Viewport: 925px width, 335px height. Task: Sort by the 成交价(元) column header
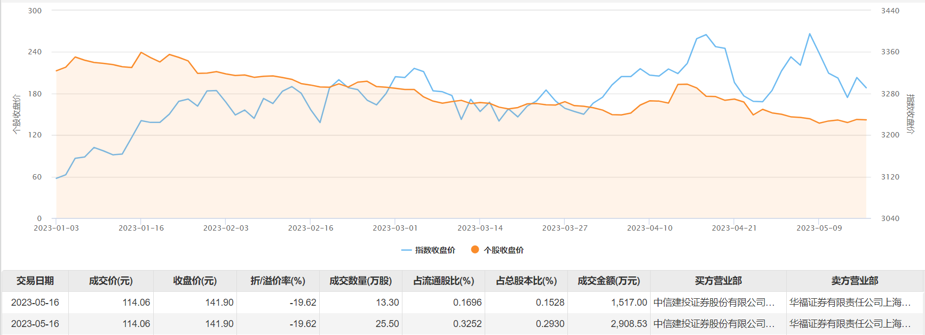tap(111, 281)
